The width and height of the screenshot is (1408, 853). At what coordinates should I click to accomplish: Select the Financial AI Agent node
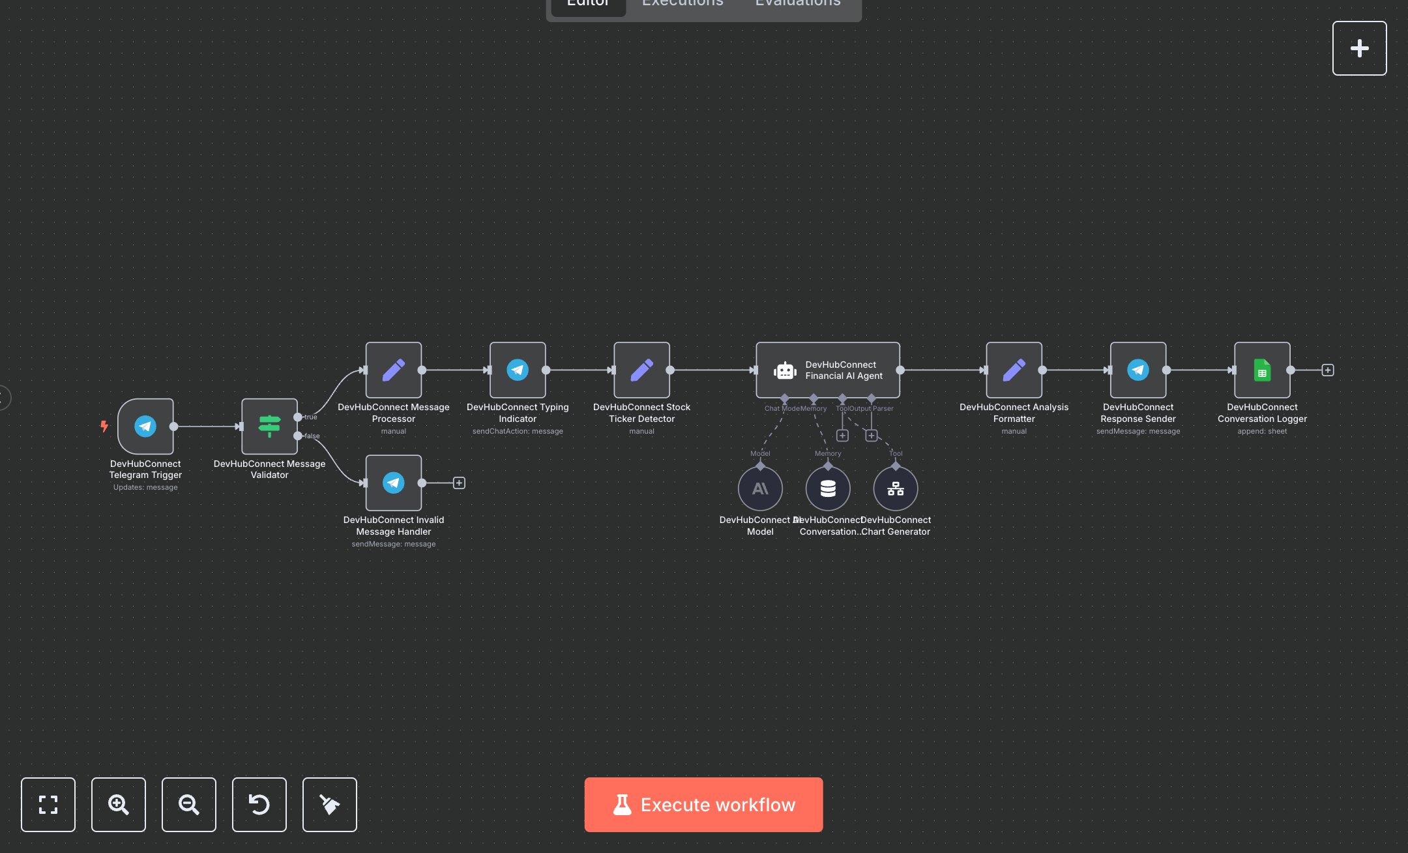pos(827,370)
